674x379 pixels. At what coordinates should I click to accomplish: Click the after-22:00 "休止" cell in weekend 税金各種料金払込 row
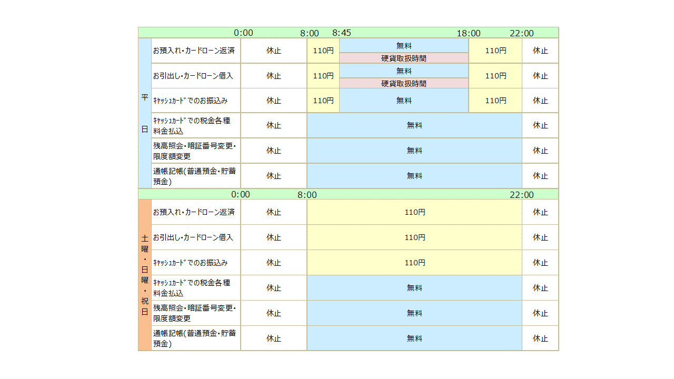pos(540,288)
